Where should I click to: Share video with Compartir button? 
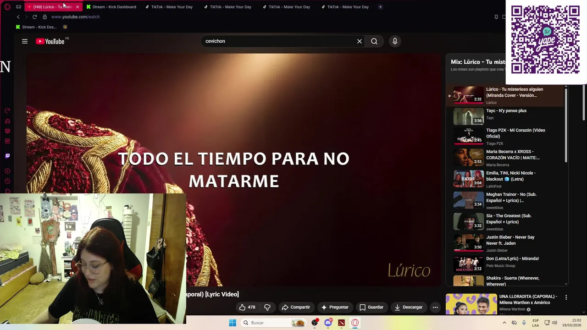pos(296,307)
